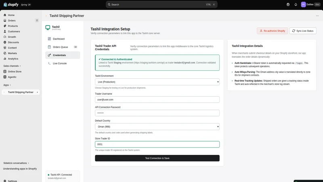Click the Dashboard grid icon
This screenshot has height=182, width=323.
(x=49, y=39)
